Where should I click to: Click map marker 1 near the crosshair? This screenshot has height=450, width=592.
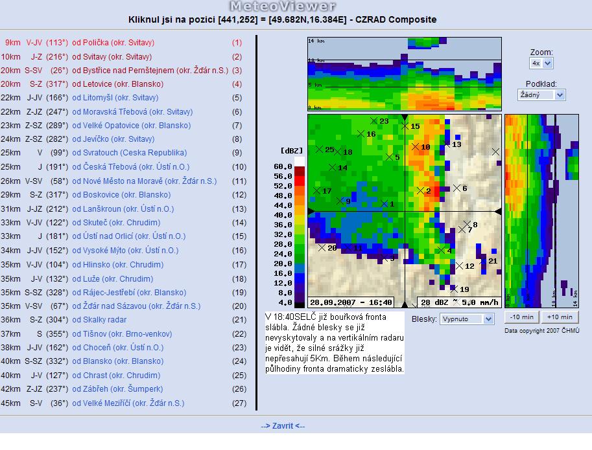coord(385,204)
